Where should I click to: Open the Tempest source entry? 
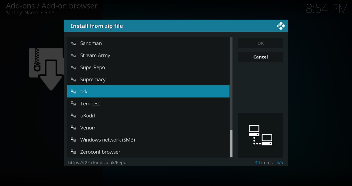90,104
